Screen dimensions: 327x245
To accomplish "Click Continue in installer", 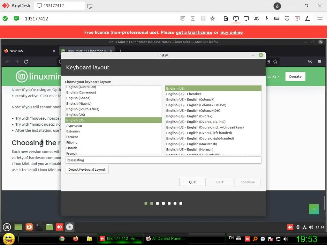I will tap(247, 182).
